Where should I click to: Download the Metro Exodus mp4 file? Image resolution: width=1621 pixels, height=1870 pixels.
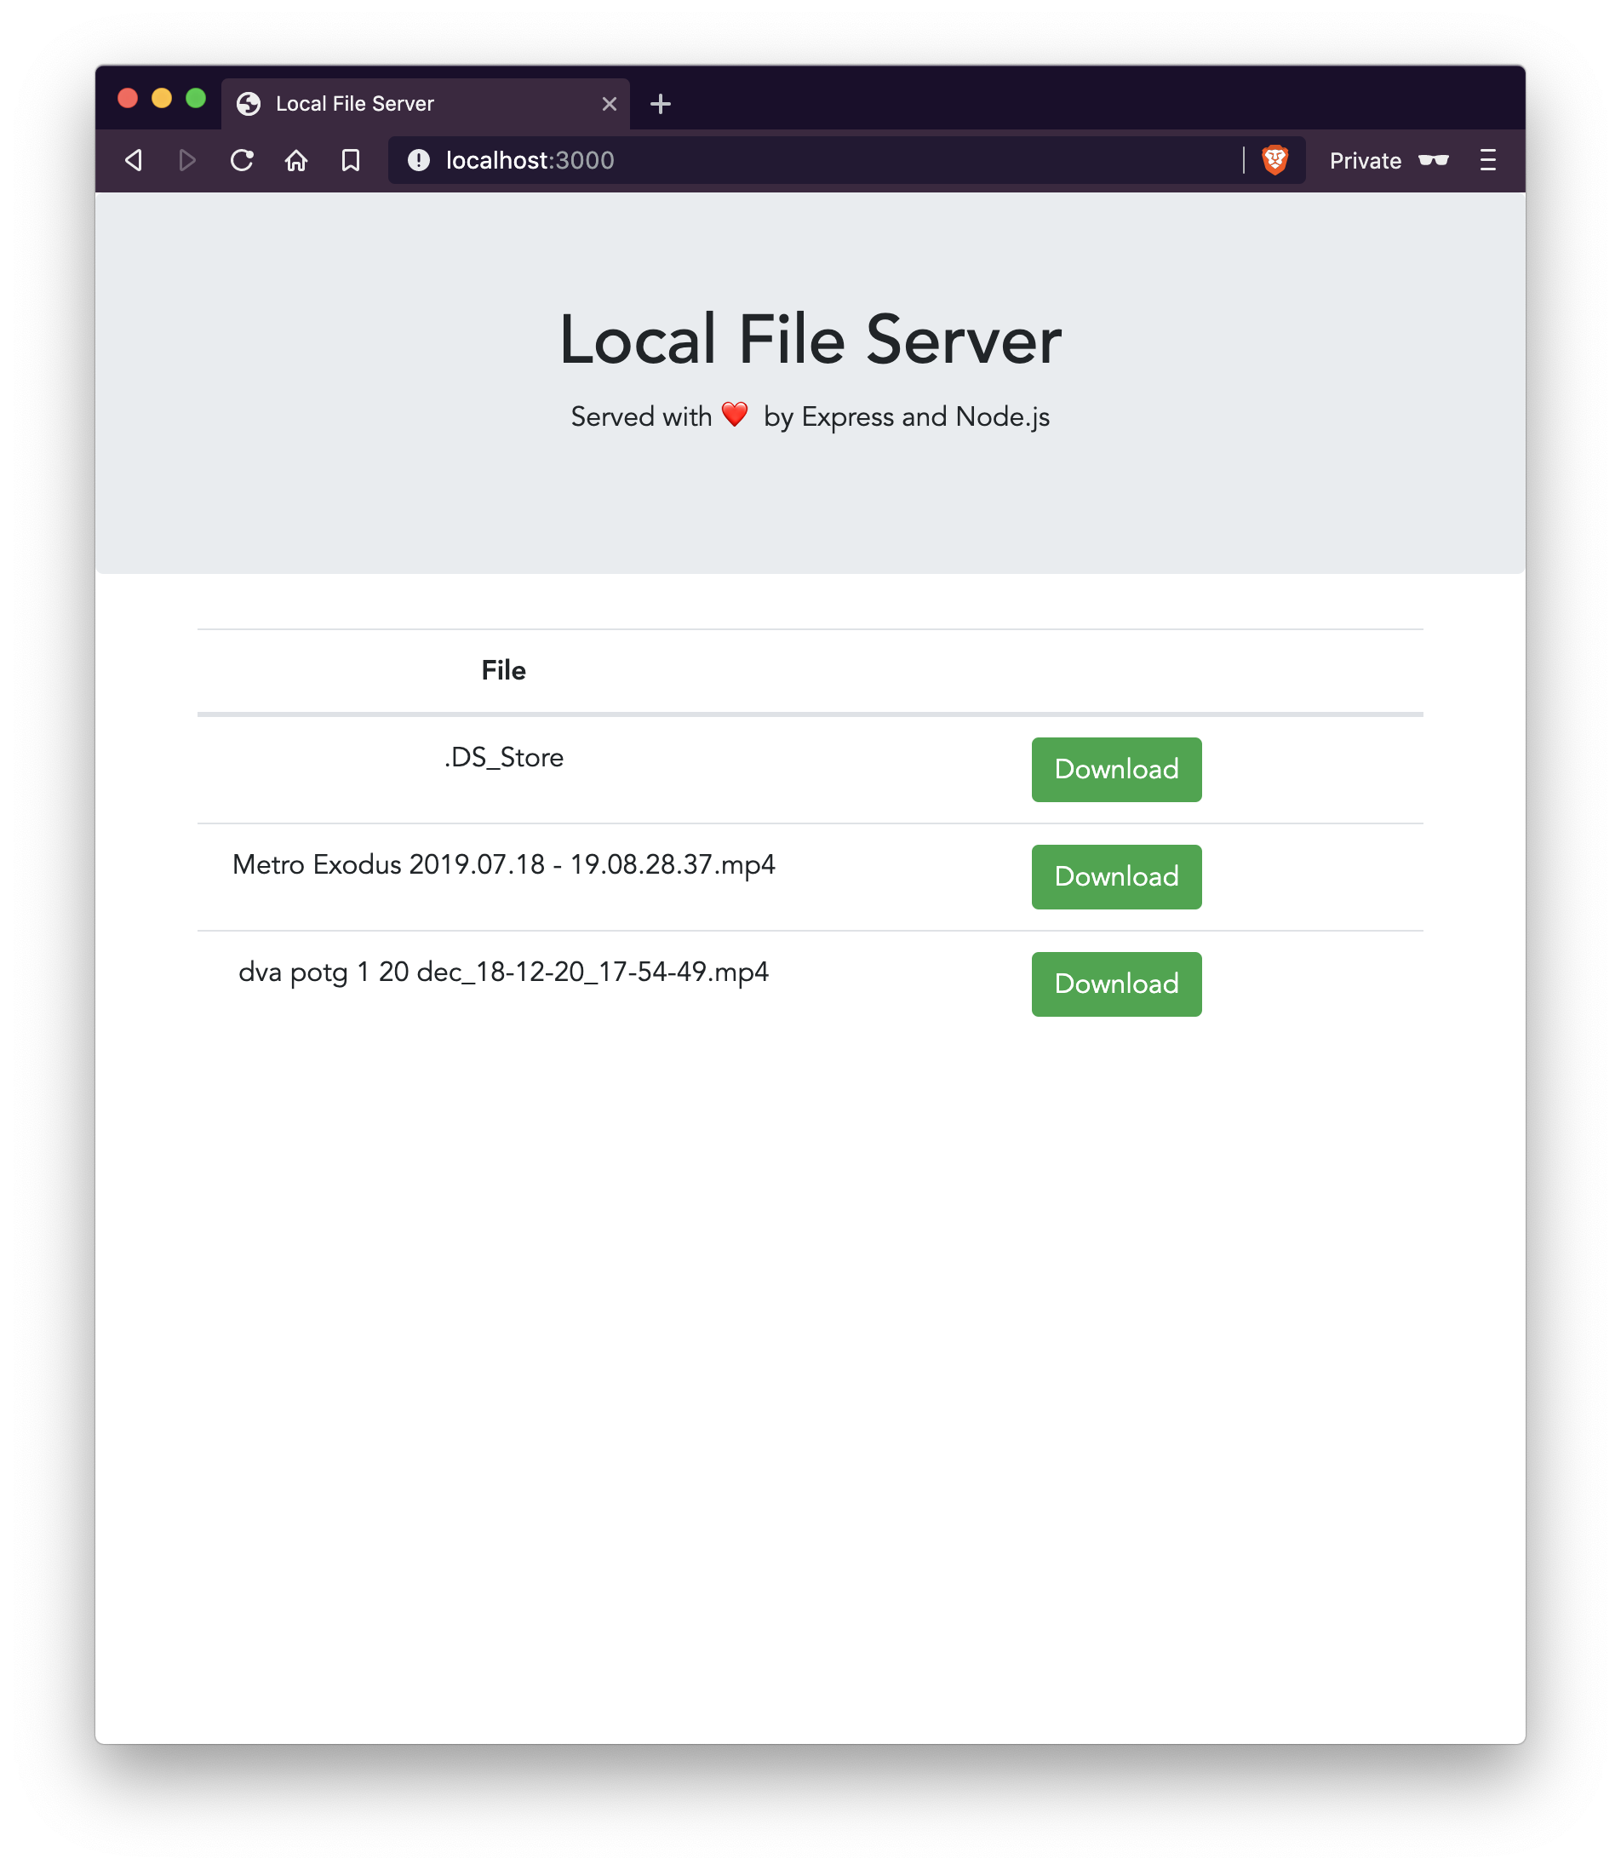[x=1116, y=876]
